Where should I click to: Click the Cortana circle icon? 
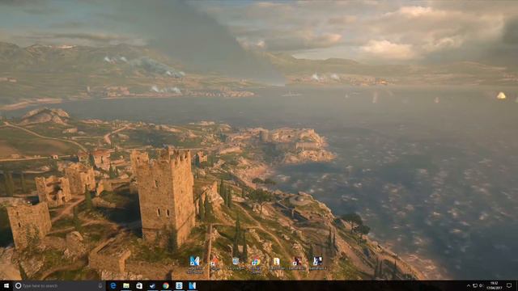(x=18, y=285)
